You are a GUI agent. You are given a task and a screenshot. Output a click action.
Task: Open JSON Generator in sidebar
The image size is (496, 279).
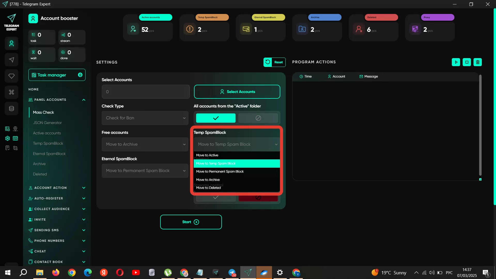pyautogui.click(x=47, y=123)
